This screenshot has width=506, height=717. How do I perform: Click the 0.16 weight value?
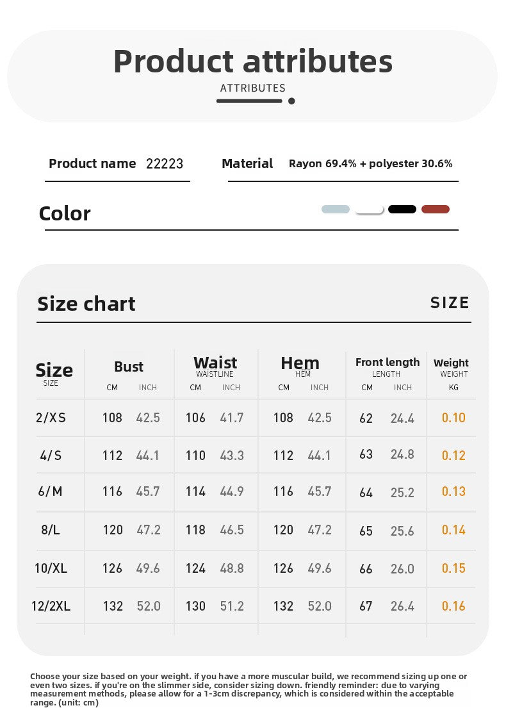pyautogui.click(x=453, y=606)
